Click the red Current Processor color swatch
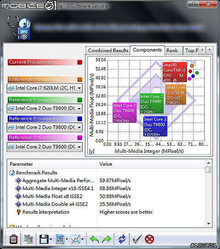The height and width of the screenshot is (249, 220). pyautogui.click(x=79, y=62)
